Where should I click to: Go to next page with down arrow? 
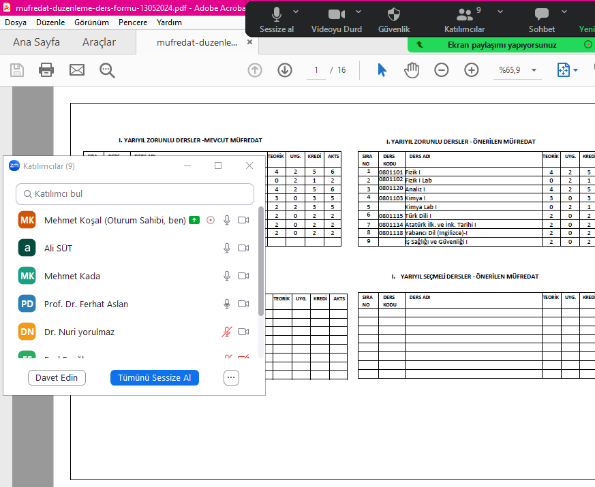(x=285, y=70)
